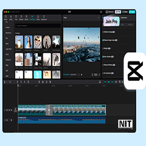146x146 pixels.
Task: Click the microphone record voiceover icon
Action: click(x=100, y=82)
